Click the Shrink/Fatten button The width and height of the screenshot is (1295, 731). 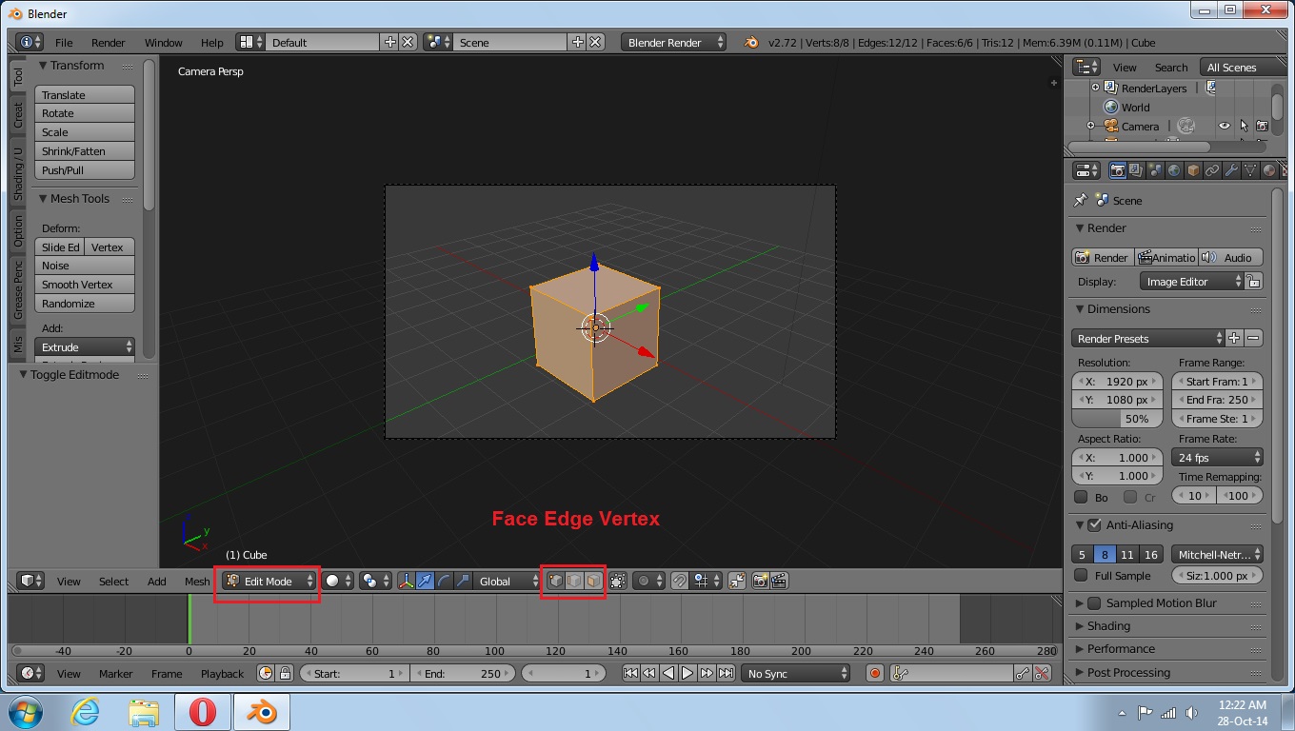(85, 150)
